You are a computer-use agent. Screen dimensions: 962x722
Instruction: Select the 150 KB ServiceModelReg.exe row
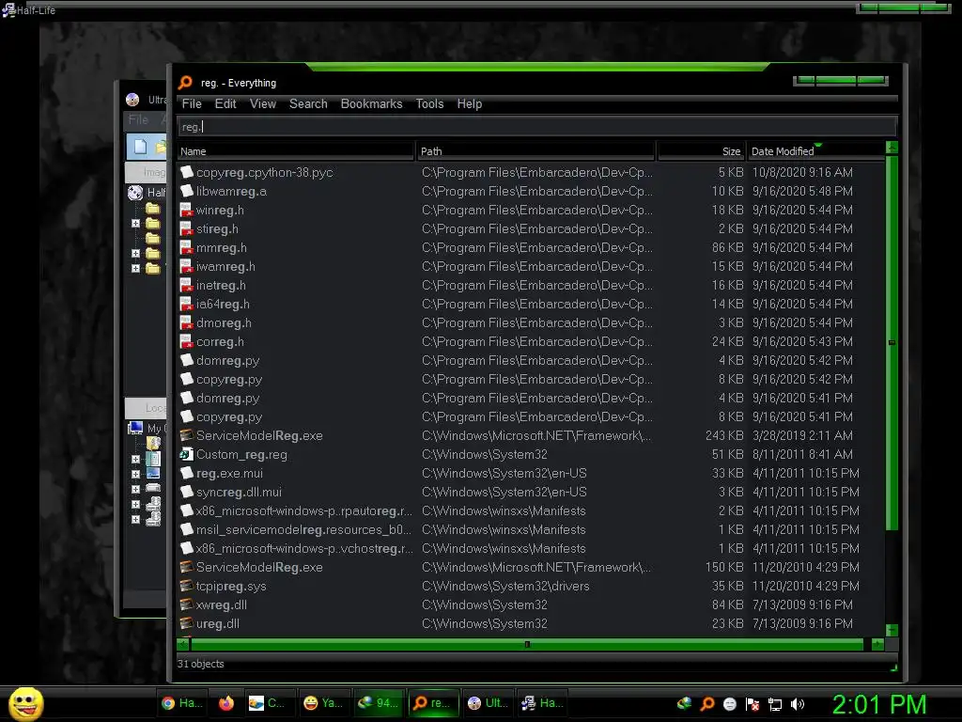531,567
